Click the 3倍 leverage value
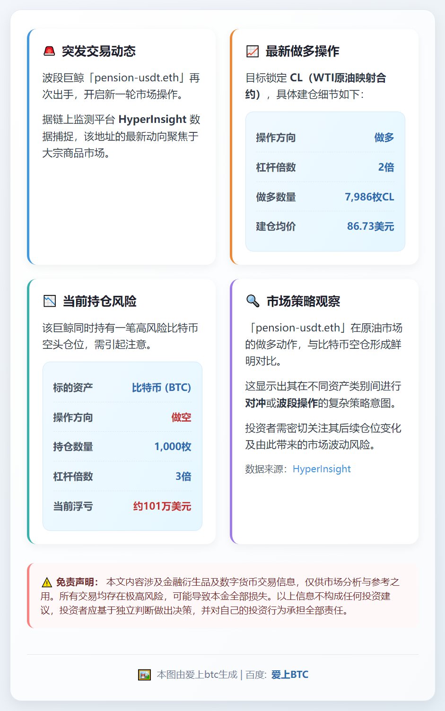 [x=183, y=477]
